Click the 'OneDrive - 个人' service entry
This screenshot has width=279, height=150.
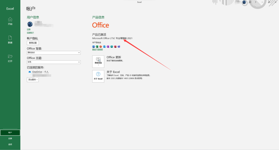pyautogui.click(x=40, y=72)
